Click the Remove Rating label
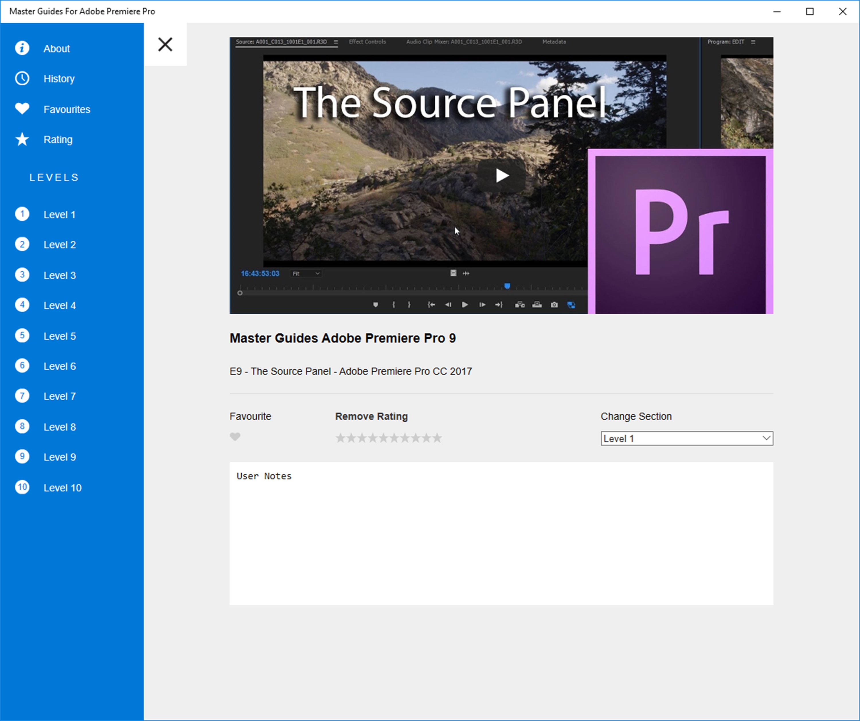 click(371, 416)
